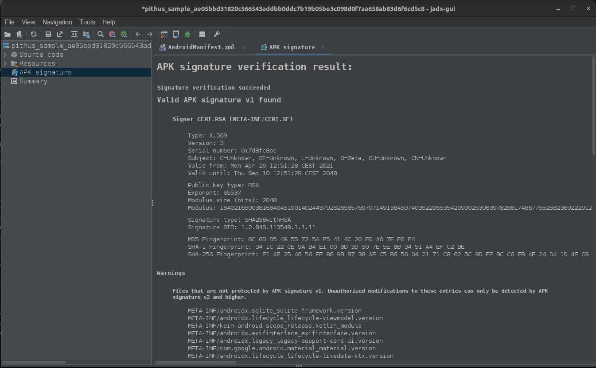This screenshot has height=368, width=596.
Task: Open the Quark engine icon
Action: (176, 34)
